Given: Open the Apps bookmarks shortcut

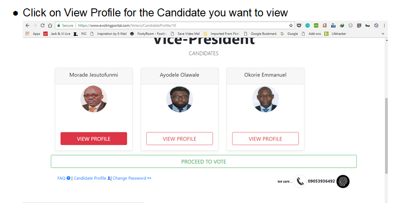Looking at the screenshot, I should click(33, 34).
